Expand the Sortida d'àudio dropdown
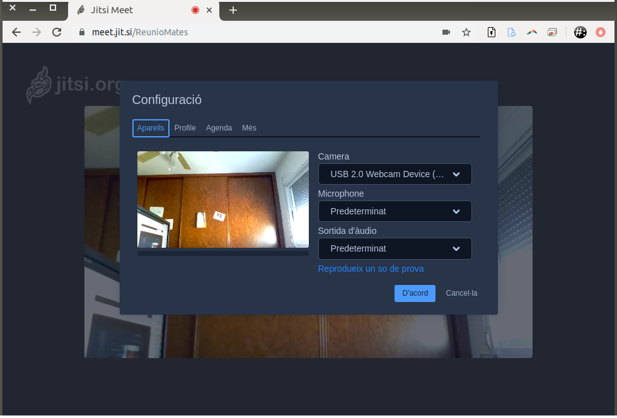This screenshot has width=617, height=418. point(395,248)
